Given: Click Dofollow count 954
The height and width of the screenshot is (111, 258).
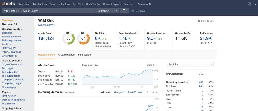Looking at the screenshot, I should (201, 87).
